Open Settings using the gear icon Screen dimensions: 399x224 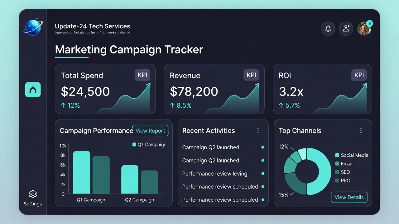pos(32,194)
